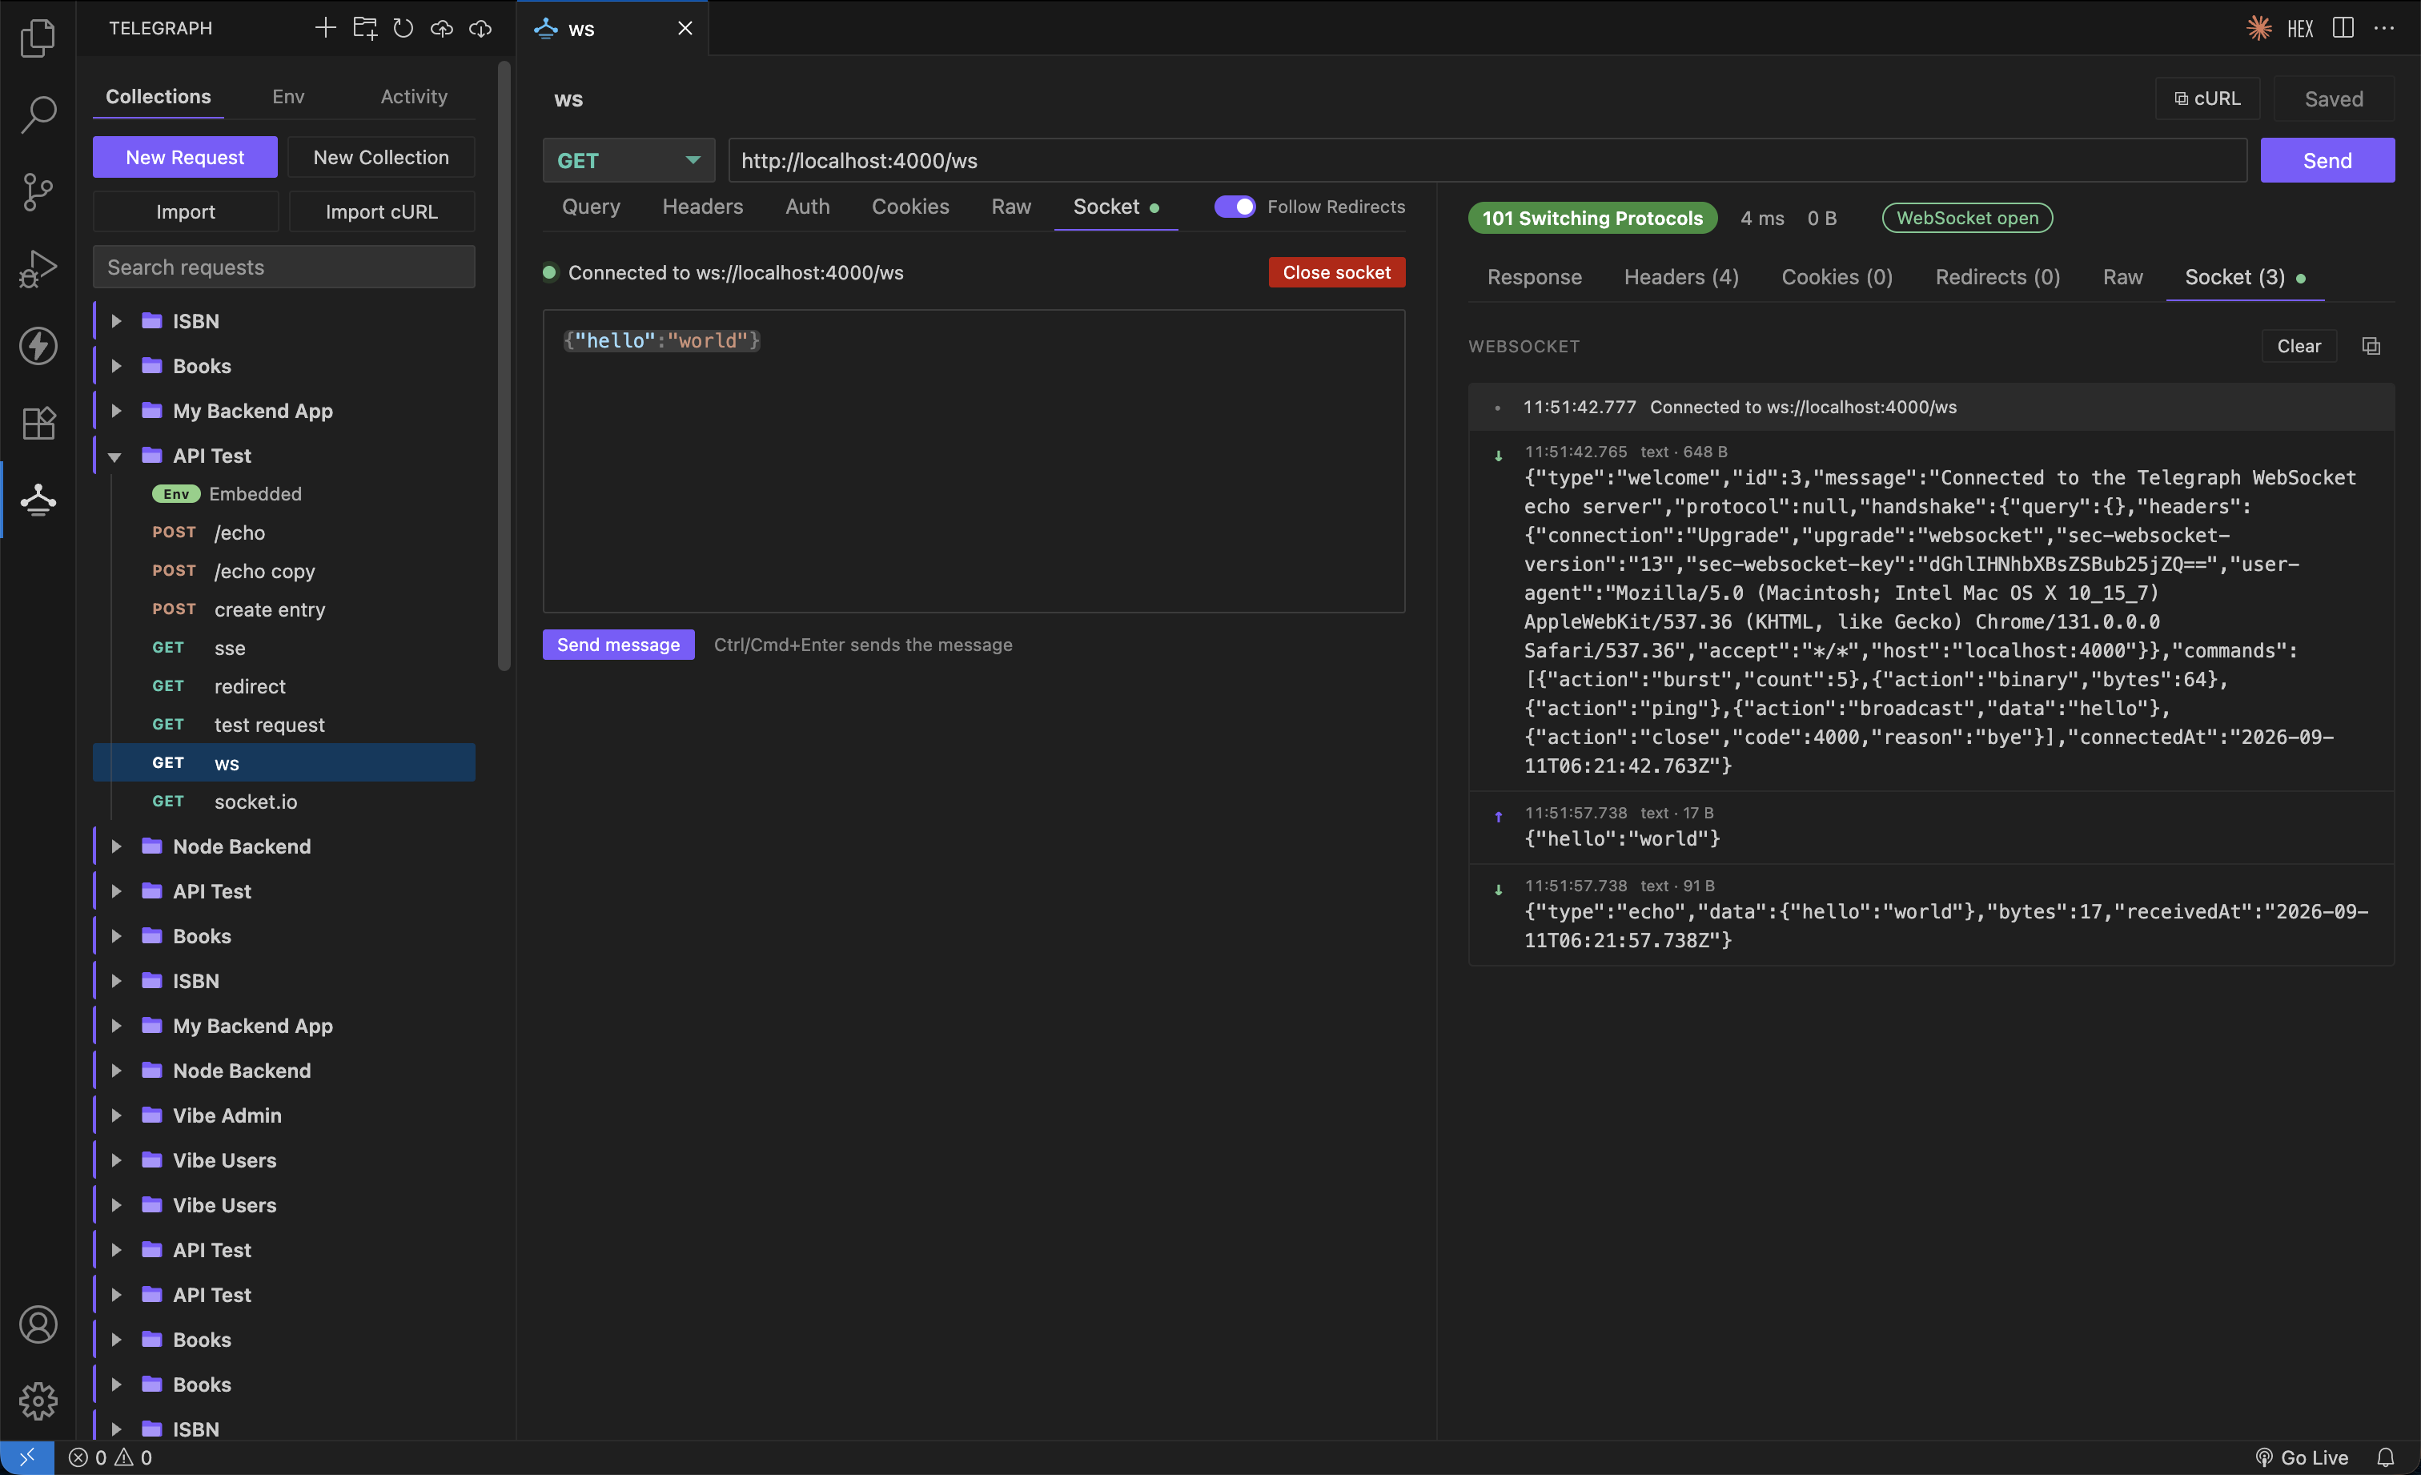Open the Query request tab
The width and height of the screenshot is (2421, 1475).
tap(591, 207)
